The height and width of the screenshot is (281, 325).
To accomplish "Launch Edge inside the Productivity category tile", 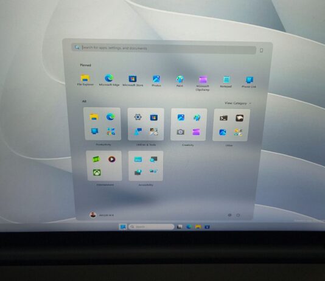I will (111, 117).
